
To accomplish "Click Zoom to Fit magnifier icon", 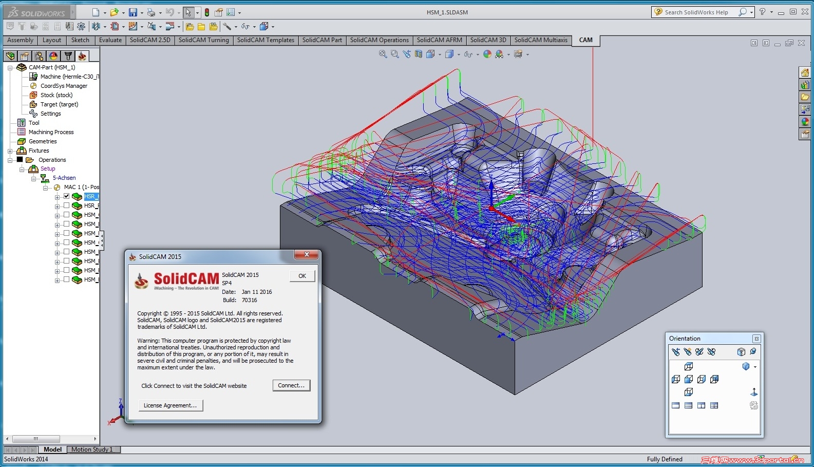I will [x=383, y=54].
